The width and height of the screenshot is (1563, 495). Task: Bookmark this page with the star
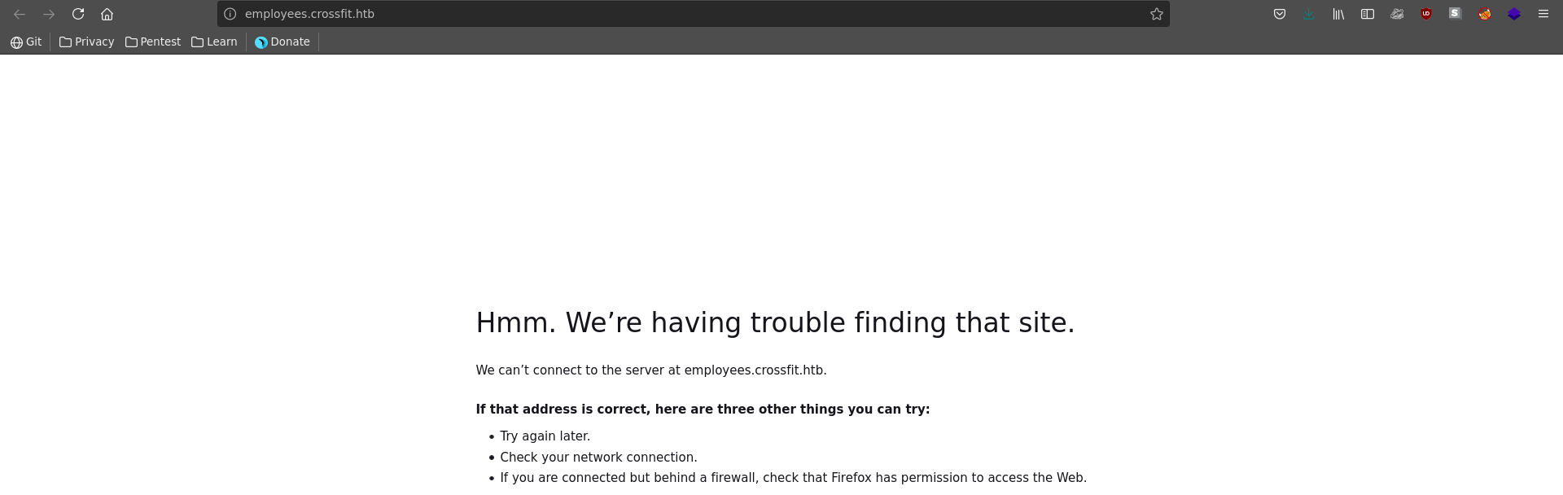click(x=1156, y=14)
